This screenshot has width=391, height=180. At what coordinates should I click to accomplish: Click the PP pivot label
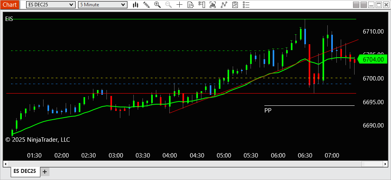268,111
